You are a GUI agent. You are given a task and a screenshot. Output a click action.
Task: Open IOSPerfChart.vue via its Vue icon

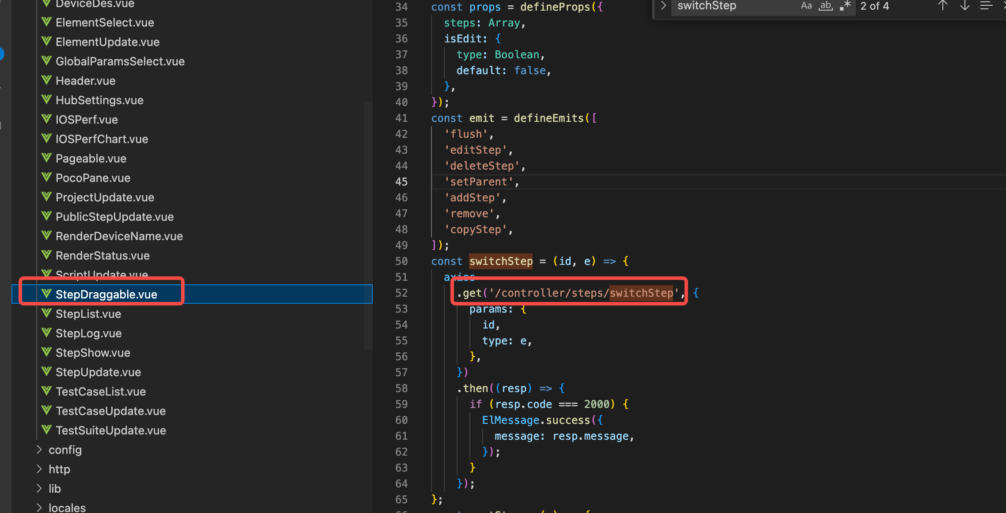tap(47, 139)
